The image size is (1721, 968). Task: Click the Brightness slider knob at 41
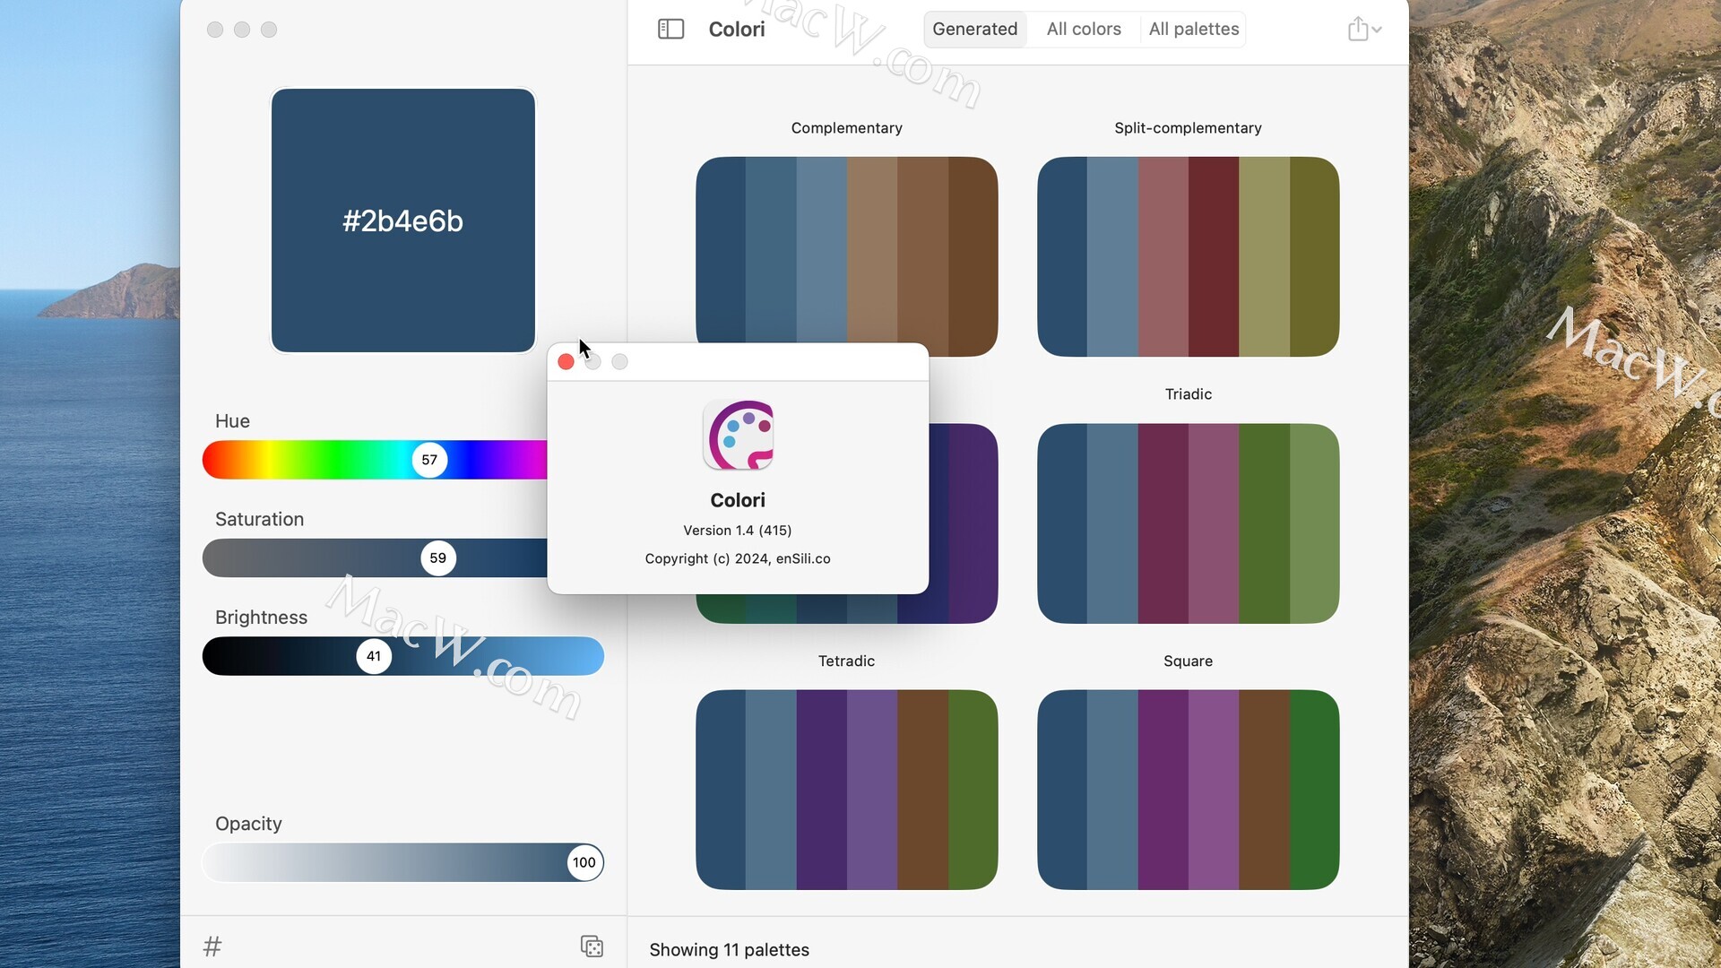point(374,656)
